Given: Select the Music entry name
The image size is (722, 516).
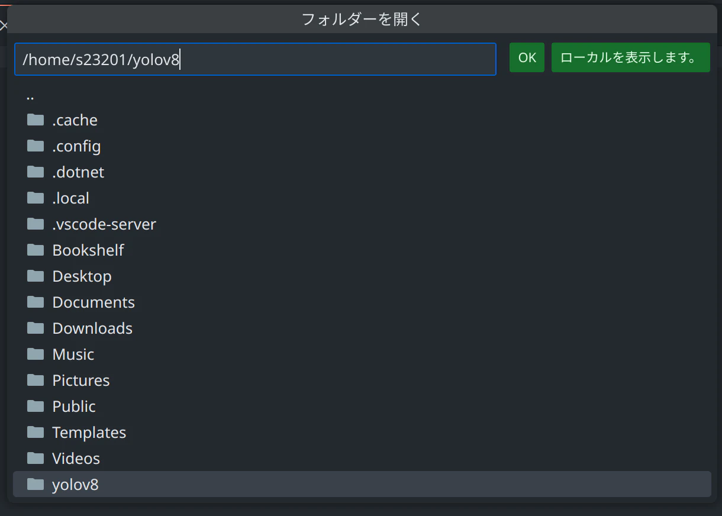Looking at the screenshot, I should coord(73,354).
